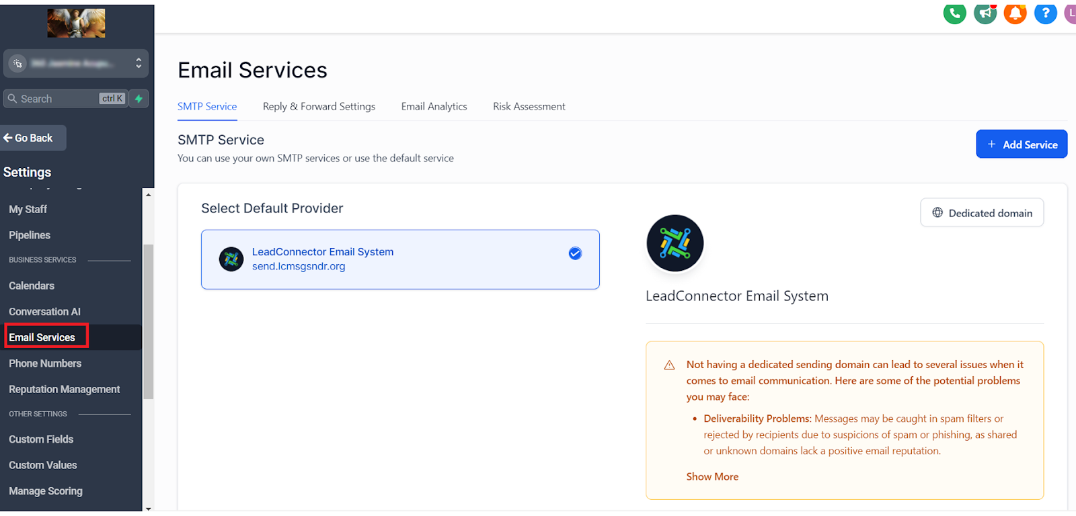1076x516 pixels.
Task: Open the megaphone announcements icon
Action: [x=985, y=13]
